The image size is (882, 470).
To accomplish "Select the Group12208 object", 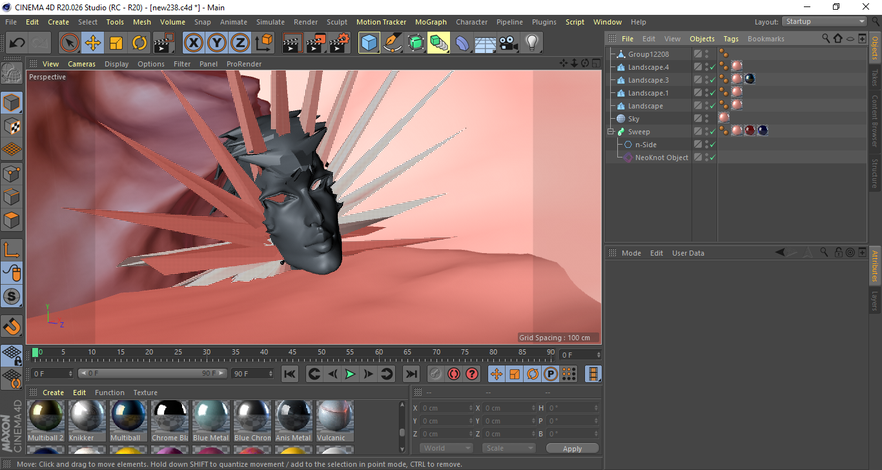I will [x=648, y=54].
